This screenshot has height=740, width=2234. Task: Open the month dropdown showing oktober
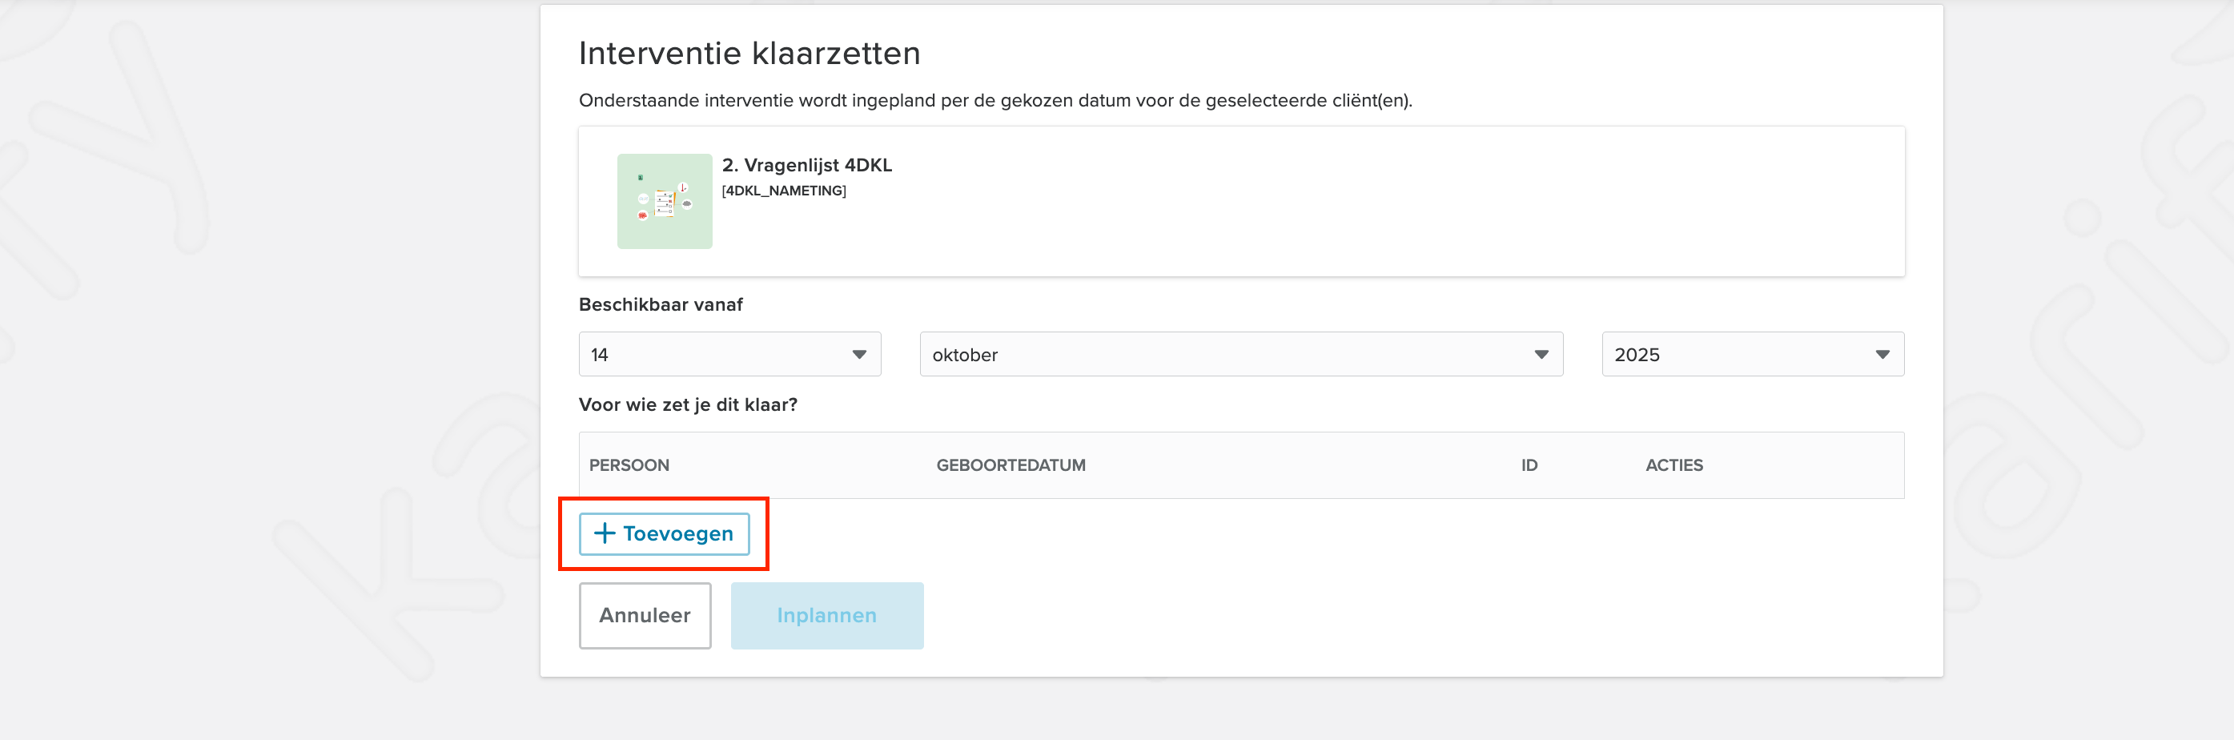pos(1240,355)
